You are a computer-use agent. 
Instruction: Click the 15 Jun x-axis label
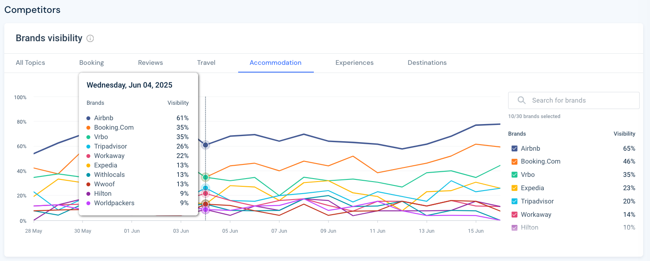click(x=476, y=231)
